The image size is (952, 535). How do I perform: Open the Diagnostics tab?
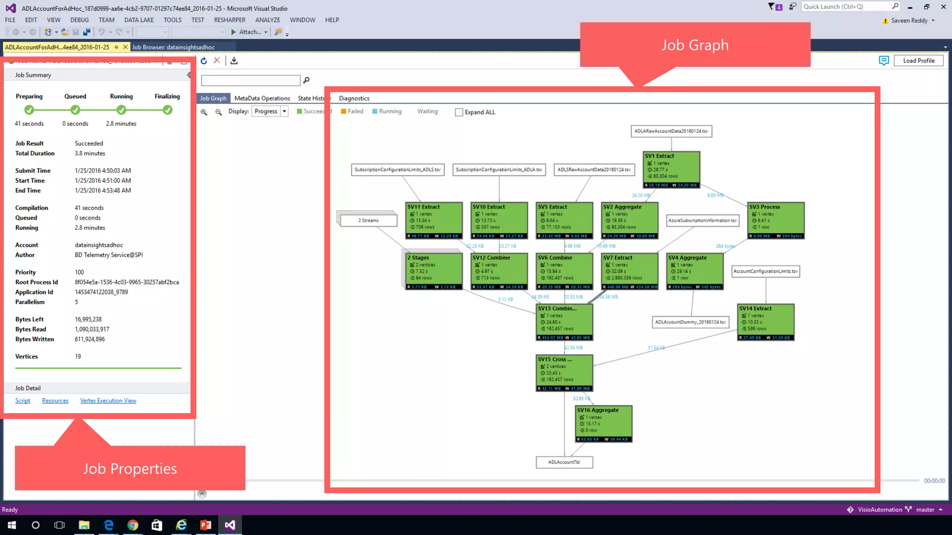coord(354,98)
